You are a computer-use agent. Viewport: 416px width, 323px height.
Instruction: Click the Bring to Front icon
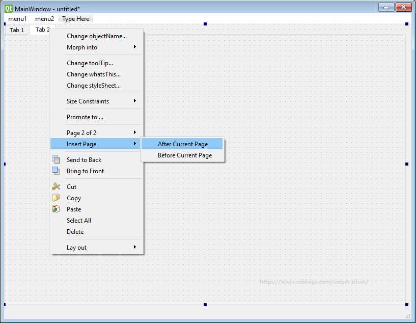(x=56, y=171)
